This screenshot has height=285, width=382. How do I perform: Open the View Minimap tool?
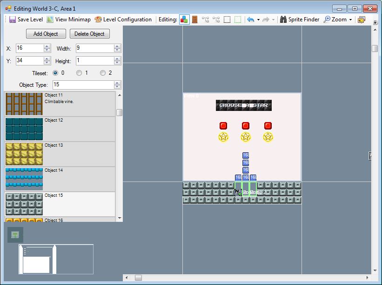point(69,19)
